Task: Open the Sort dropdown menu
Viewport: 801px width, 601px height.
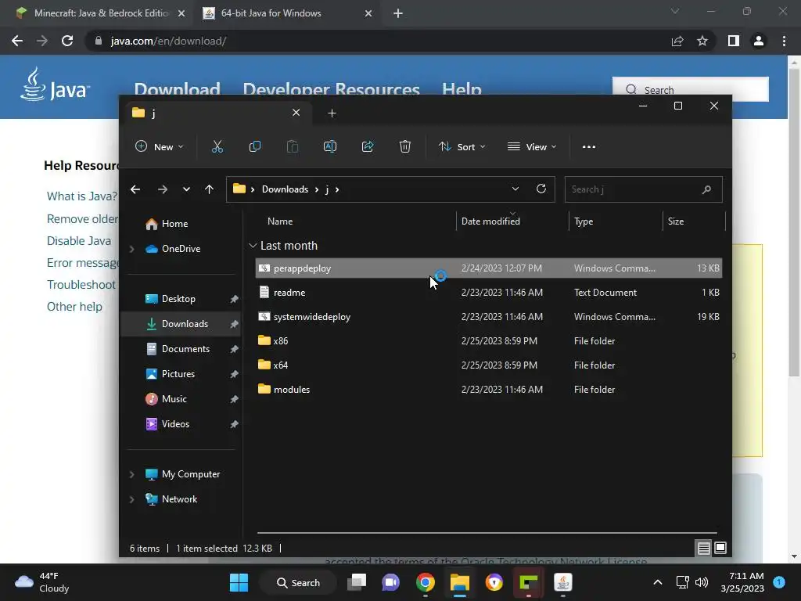Action: point(462,146)
